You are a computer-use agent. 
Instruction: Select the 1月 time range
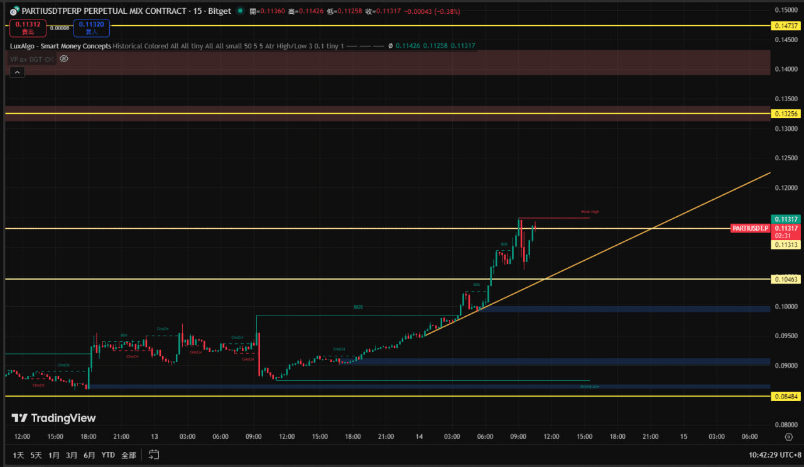pos(55,454)
